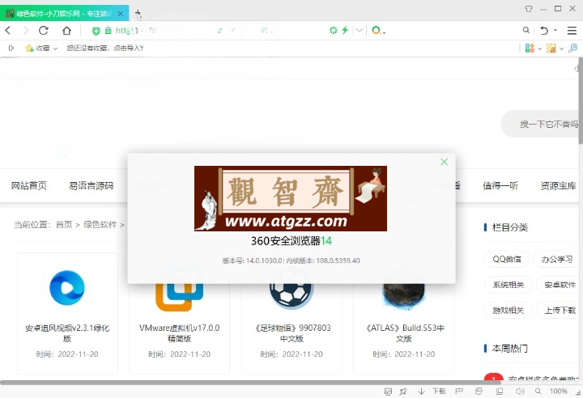Viewport: 583px width, 398px height.
Task: Reload the current page
Action: 44,31
